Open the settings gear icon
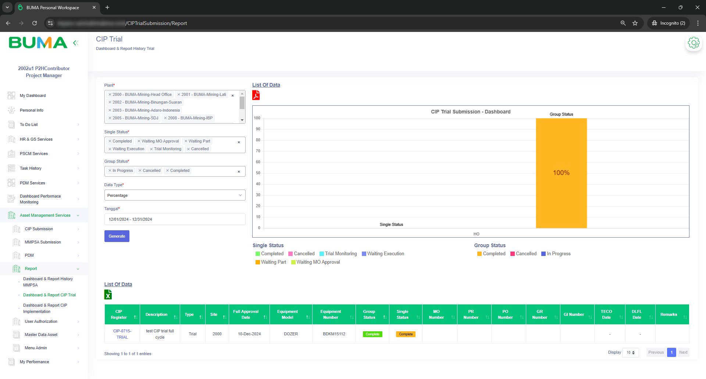The height and width of the screenshot is (379, 706). 693,43
